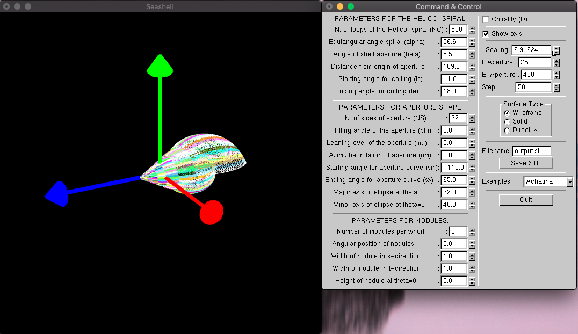This screenshot has height=334, width=578.
Task: Decrease the Step value spinner
Action: [x=556, y=89]
